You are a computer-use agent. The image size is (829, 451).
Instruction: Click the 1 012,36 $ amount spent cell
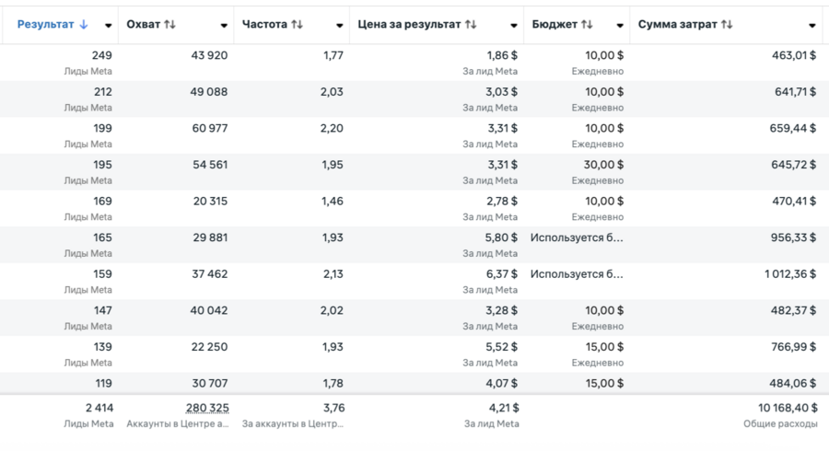point(789,274)
